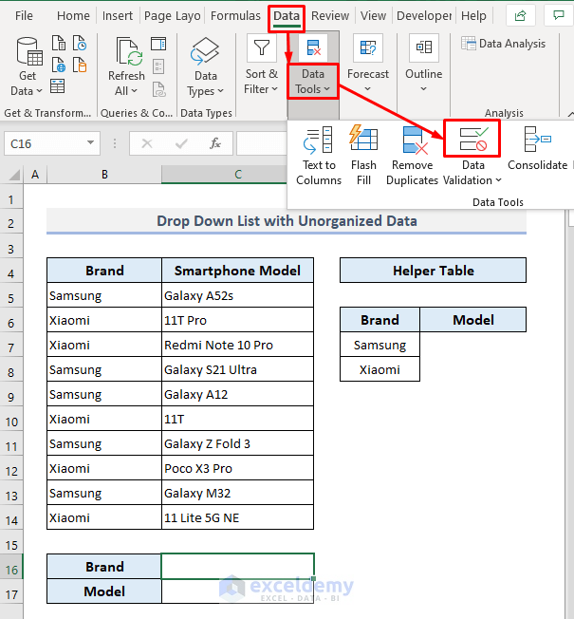Select cell Galaxy S21 Ultra
This screenshot has height=619, width=574.
[237, 369]
